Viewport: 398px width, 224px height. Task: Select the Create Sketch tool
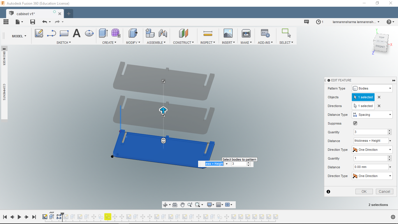point(39,33)
